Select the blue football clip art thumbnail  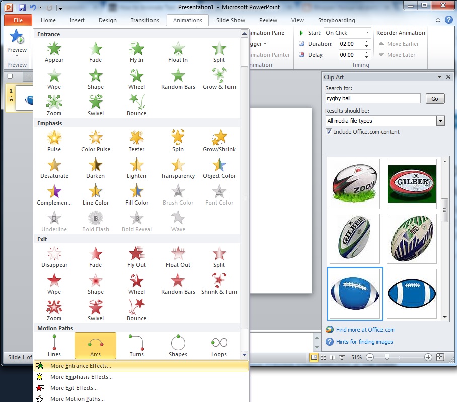point(354,294)
